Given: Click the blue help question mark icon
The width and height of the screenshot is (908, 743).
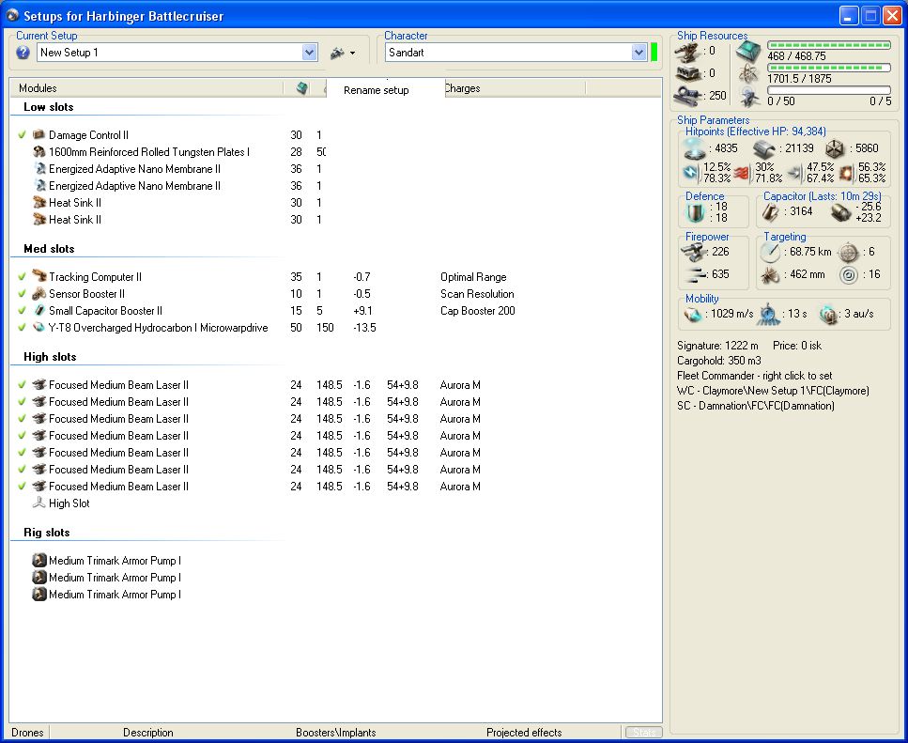Looking at the screenshot, I should 23,53.
